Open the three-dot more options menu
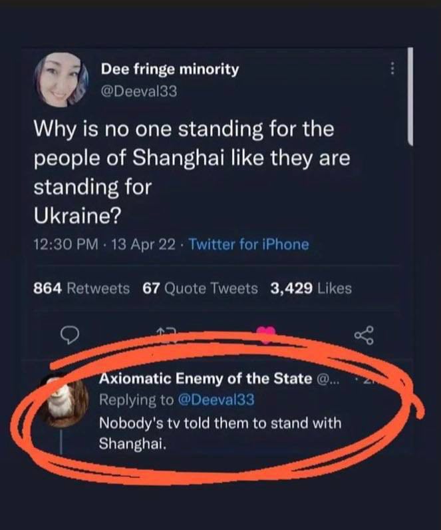The width and height of the screenshot is (441, 530). click(x=392, y=69)
